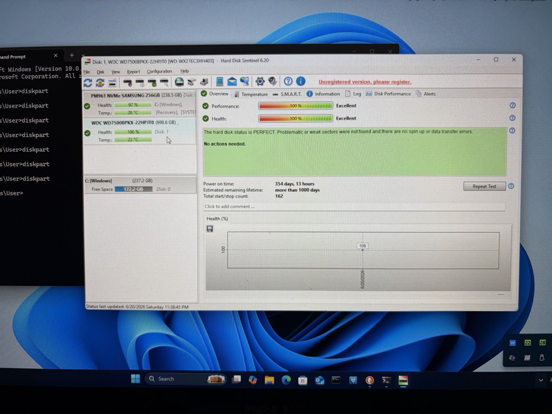
Task: Click the blue about info toolbar icon
Action: tap(301, 81)
